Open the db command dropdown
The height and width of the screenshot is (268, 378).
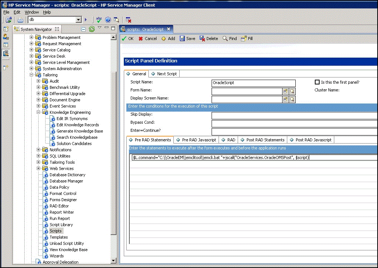point(79,20)
